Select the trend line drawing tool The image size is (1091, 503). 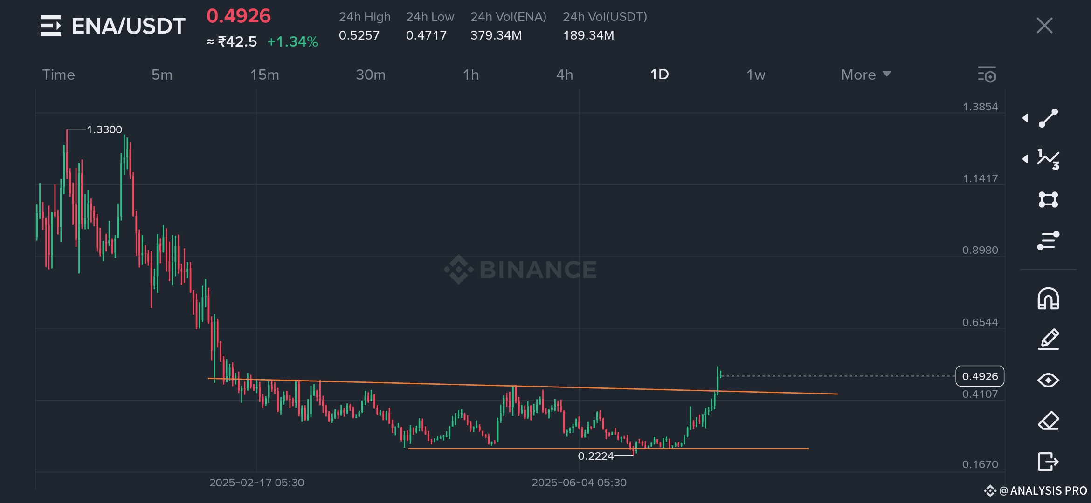1048,118
